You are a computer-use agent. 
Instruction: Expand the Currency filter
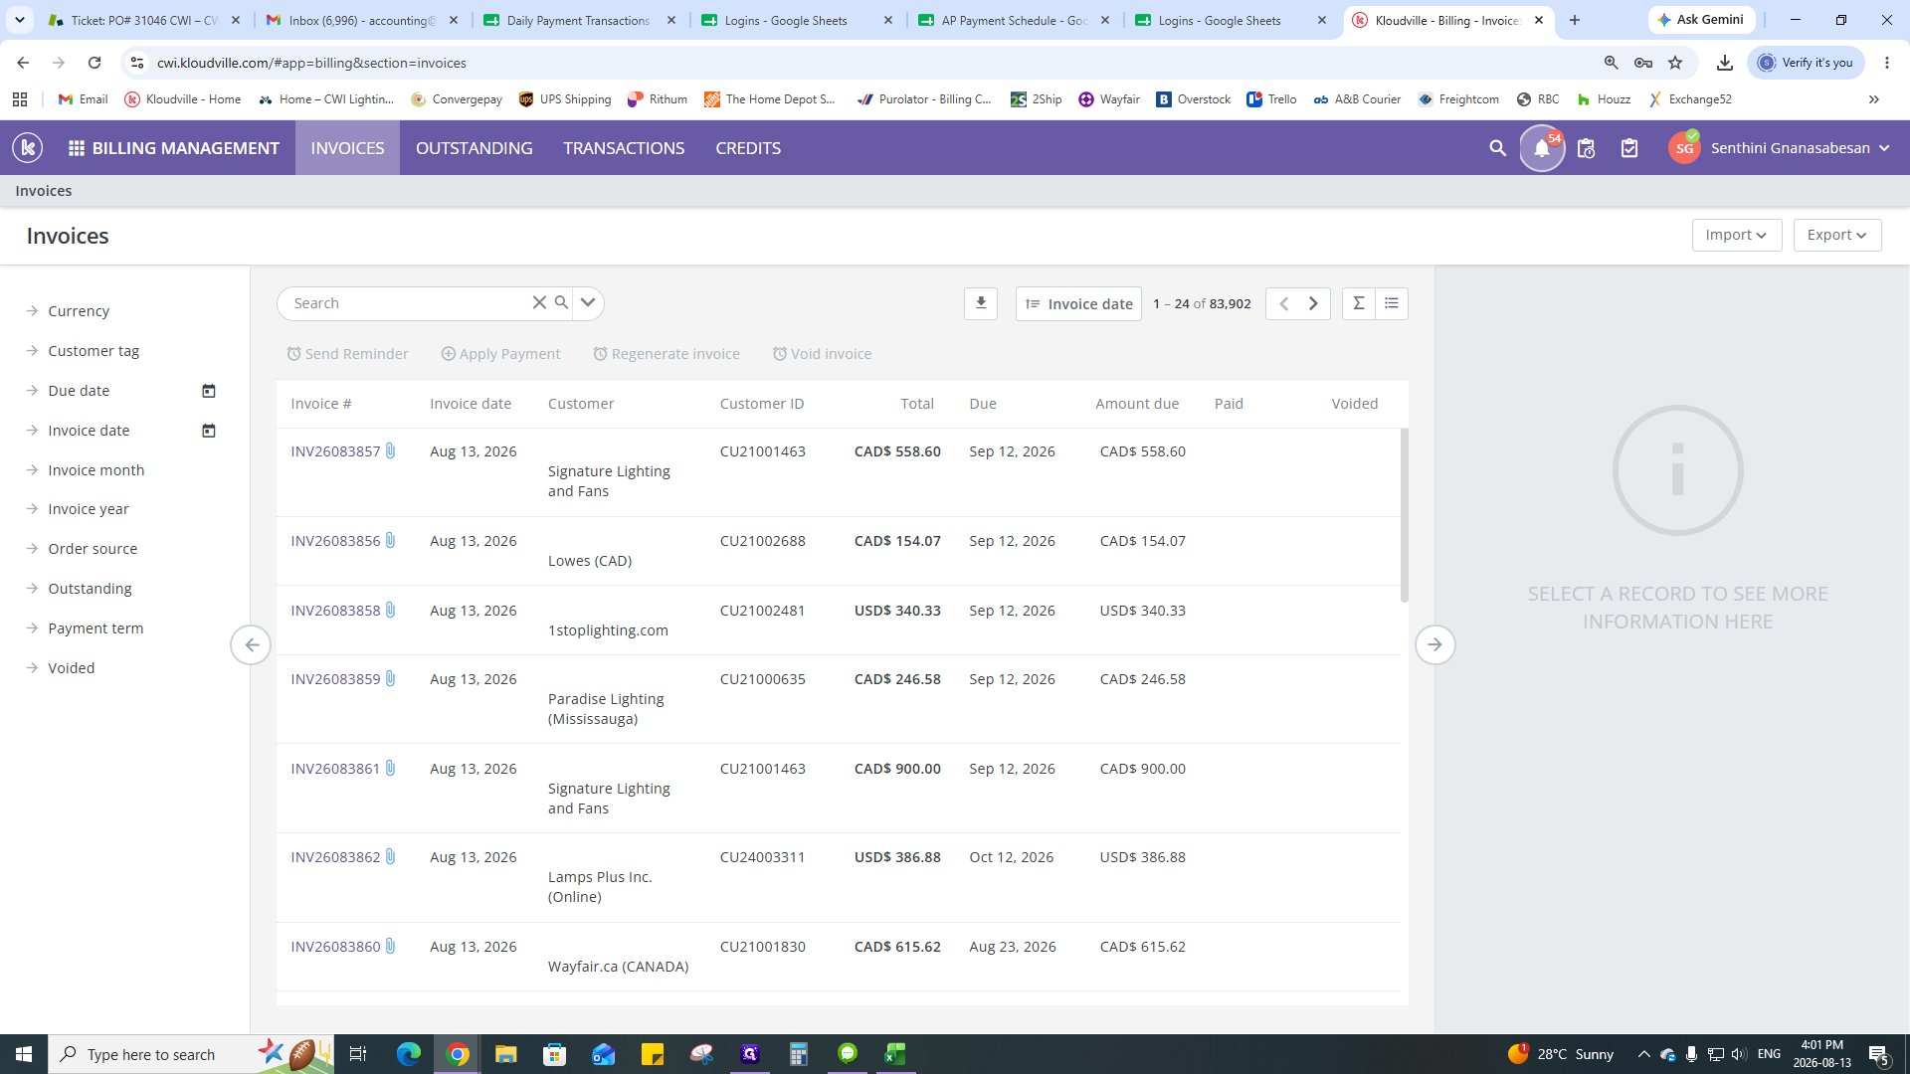click(x=79, y=311)
